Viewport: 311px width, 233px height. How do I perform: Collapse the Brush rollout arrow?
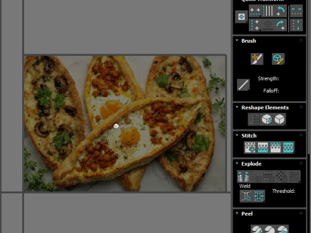(237, 40)
